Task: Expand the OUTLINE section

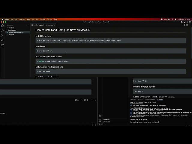Action: pos(107,120)
